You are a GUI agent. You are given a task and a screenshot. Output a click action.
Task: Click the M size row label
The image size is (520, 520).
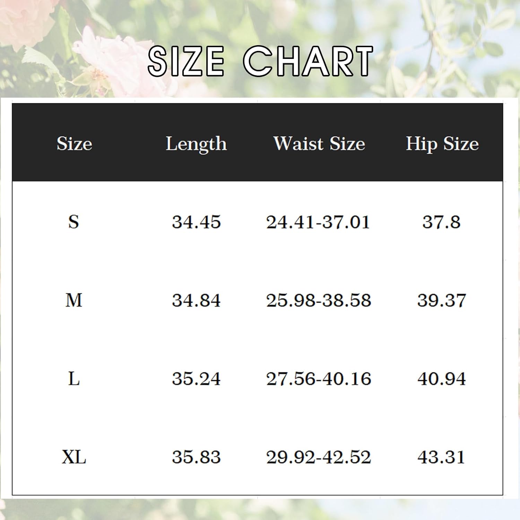coord(73,300)
